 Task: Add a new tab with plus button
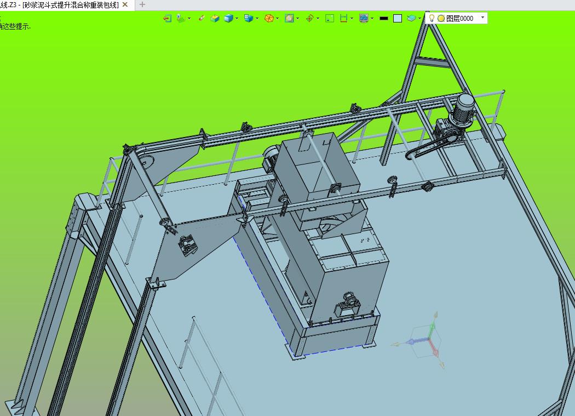tap(142, 5)
